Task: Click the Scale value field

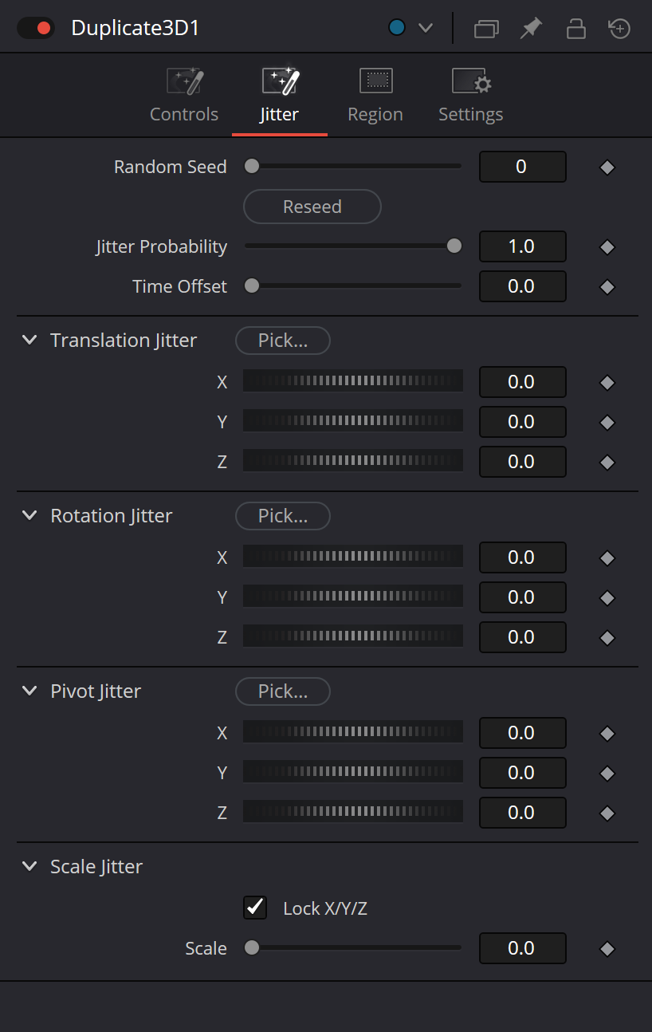Action: tap(523, 948)
